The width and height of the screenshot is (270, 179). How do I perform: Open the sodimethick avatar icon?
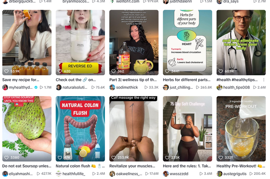click(112, 87)
